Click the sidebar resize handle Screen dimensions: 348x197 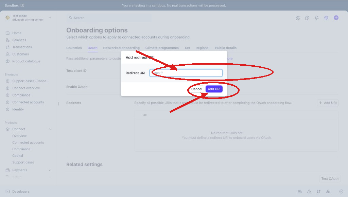coord(58,104)
